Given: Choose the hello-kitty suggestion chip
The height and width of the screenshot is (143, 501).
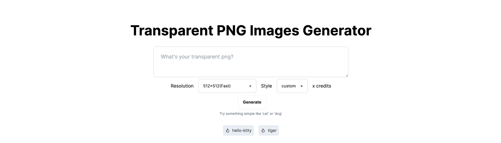Looking at the screenshot, I should (238, 131).
